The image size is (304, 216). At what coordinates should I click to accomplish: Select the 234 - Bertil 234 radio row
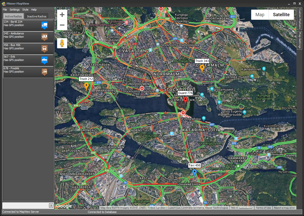pyautogui.click(x=28, y=25)
